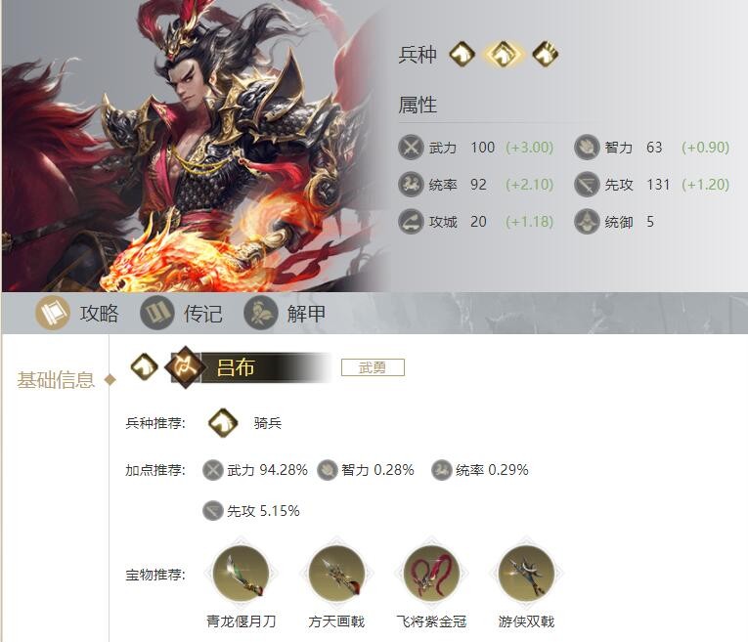
Task: Choose the 飞将紫金冠 treasure icon
Action: tap(431, 574)
